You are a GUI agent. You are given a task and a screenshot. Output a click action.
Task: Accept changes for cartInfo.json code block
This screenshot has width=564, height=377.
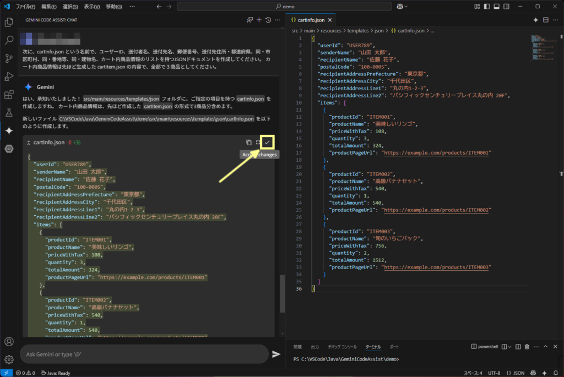point(267,143)
